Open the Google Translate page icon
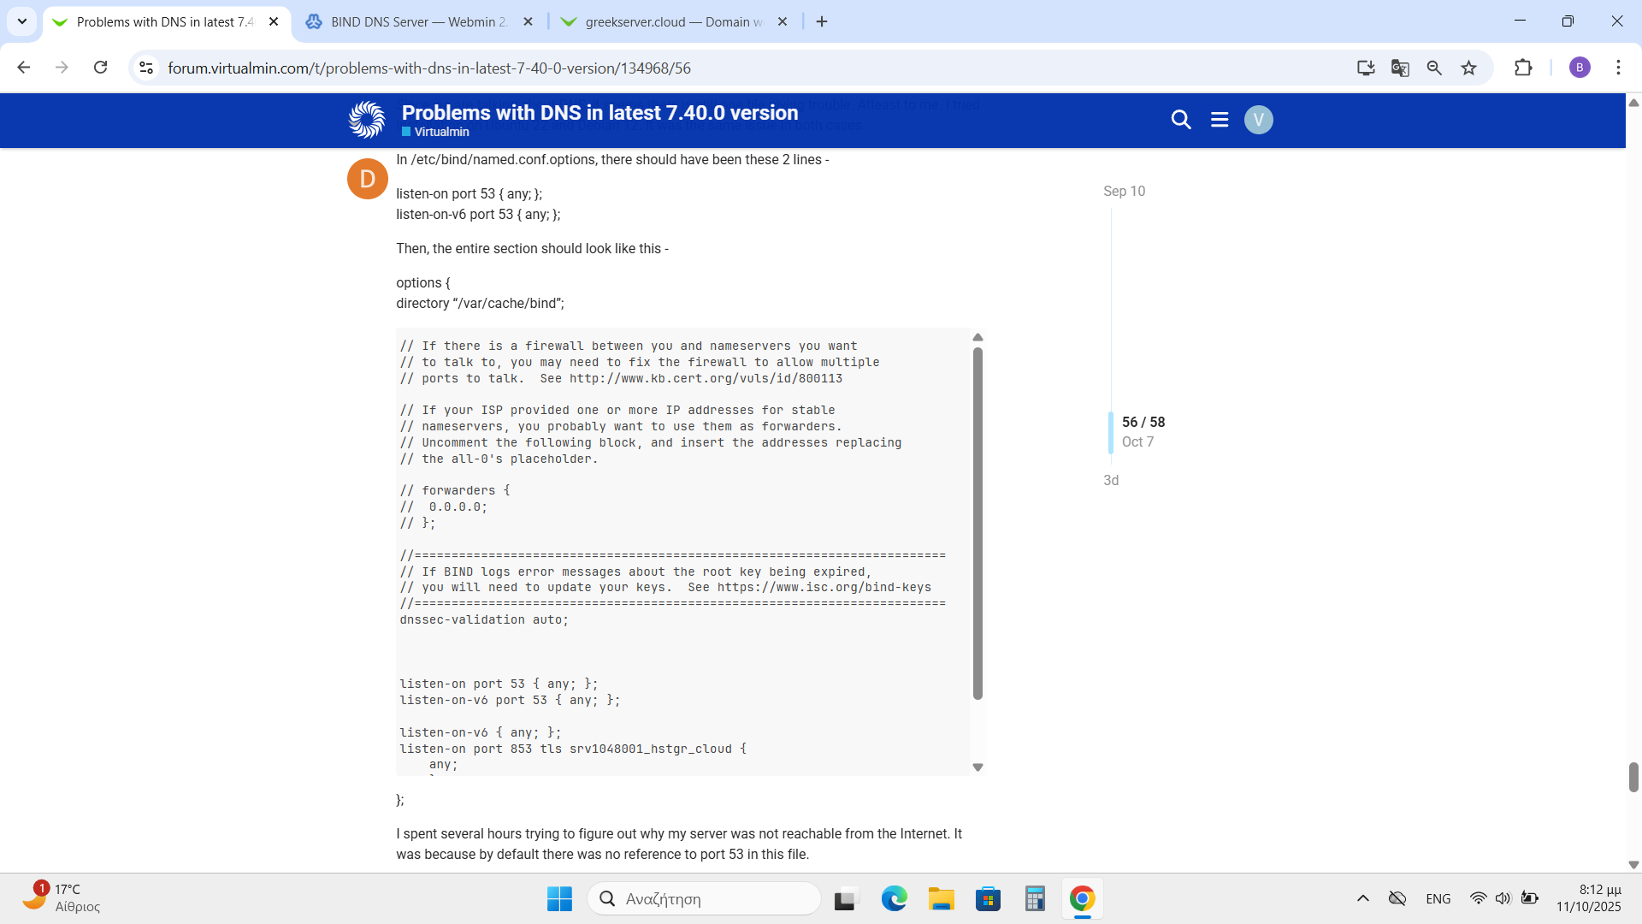 click(x=1400, y=68)
